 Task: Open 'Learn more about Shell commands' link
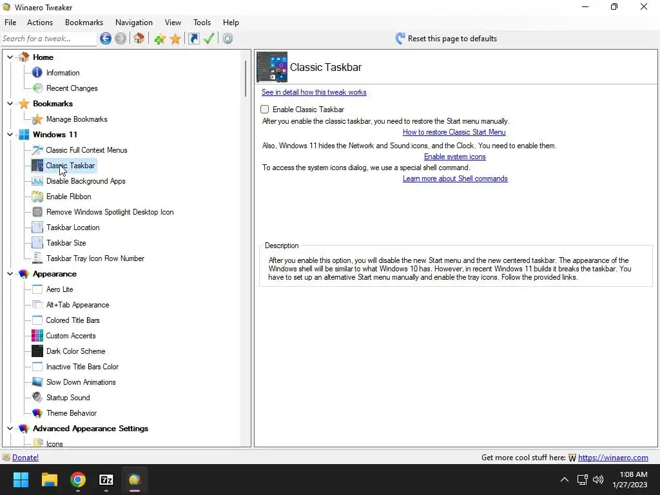(455, 179)
